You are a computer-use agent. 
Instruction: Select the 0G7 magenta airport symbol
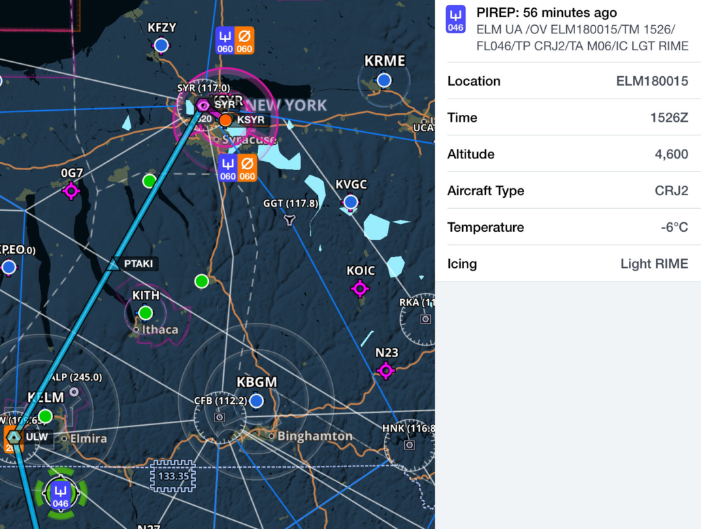tap(71, 191)
